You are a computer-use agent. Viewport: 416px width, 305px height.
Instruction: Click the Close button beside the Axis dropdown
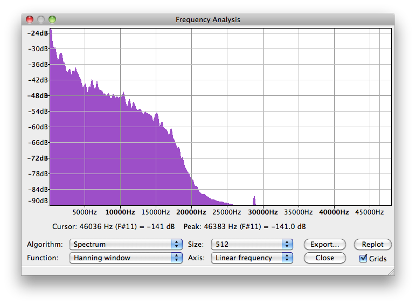(324, 258)
